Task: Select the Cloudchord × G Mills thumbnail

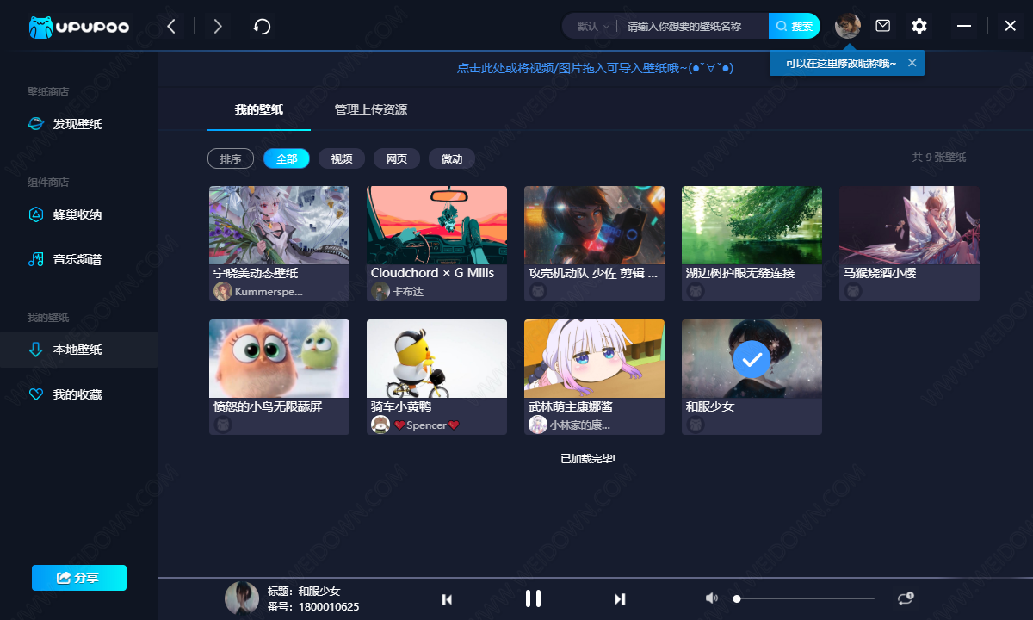Action: pyautogui.click(x=436, y=225)
